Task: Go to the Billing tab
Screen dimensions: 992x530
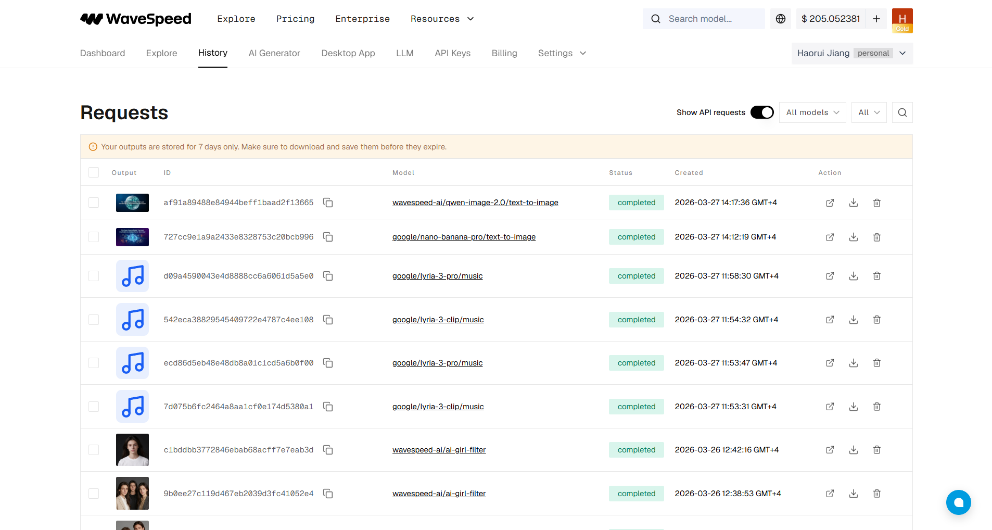Action: (x=504, y=53)
